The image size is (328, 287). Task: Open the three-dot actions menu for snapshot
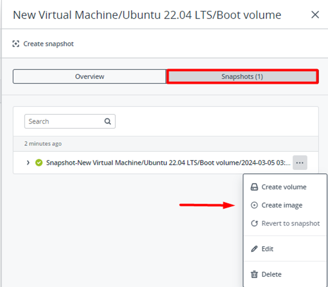click(x=300, y=163)
